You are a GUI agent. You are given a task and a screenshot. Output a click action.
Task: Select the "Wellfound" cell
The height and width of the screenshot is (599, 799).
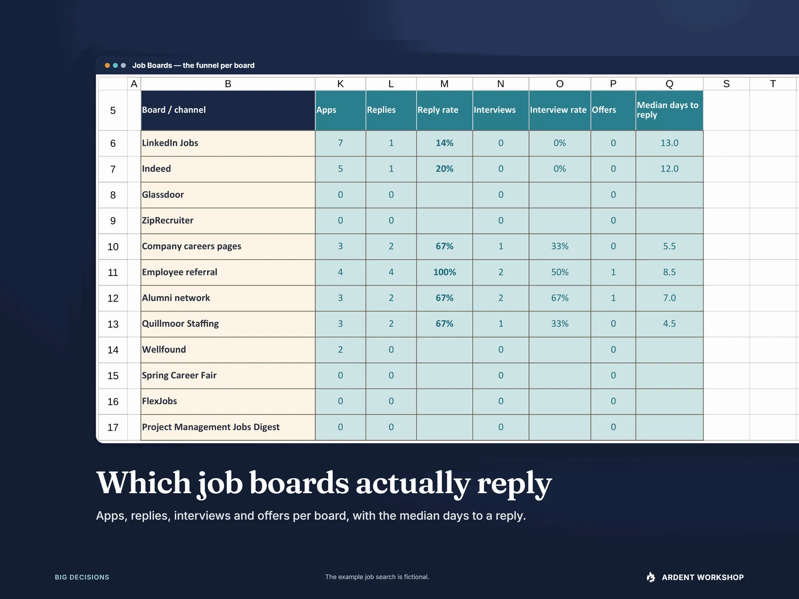pyautogui.click(x=228, y=350)
